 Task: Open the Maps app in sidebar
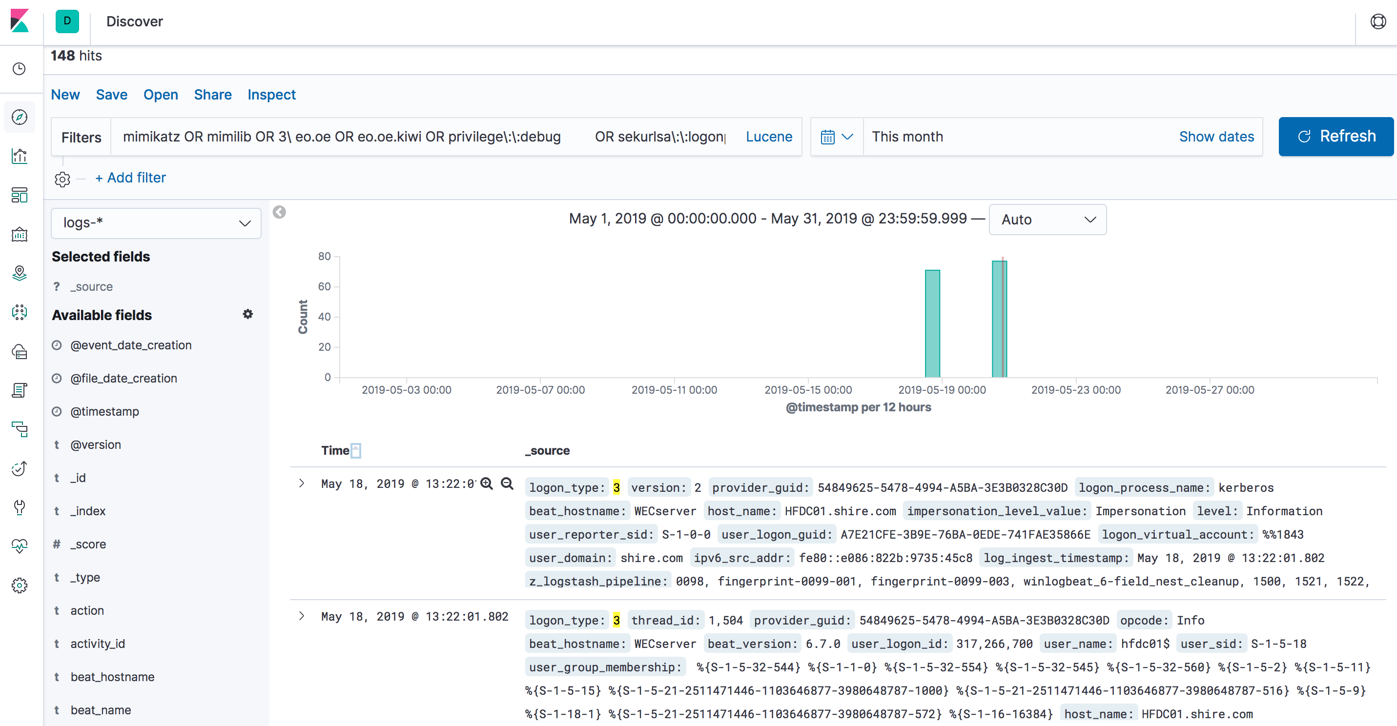(20, 274)
